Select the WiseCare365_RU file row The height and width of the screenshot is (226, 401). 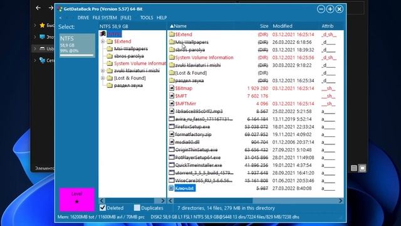256,180
